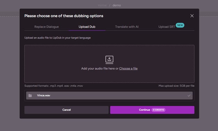Image resolution: width=218 pixels, height=131 pixels.
Task: Continue with the uploaded dub
Action: (152, 110)
